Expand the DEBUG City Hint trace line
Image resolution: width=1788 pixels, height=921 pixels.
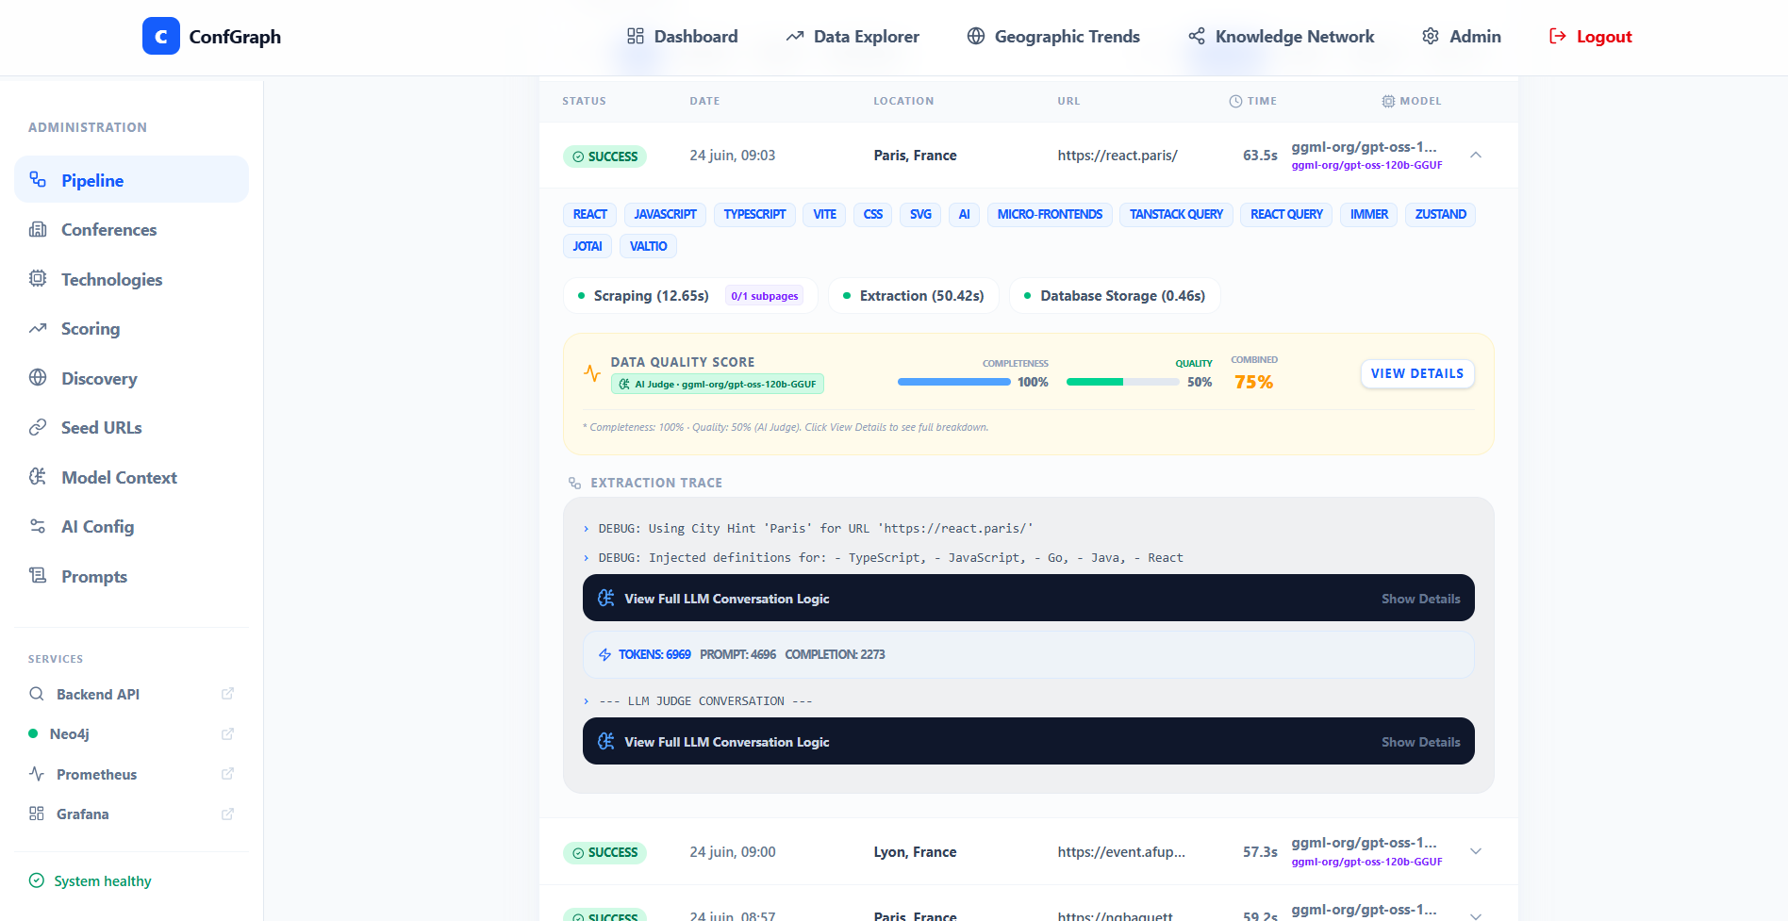click(808, 529)
